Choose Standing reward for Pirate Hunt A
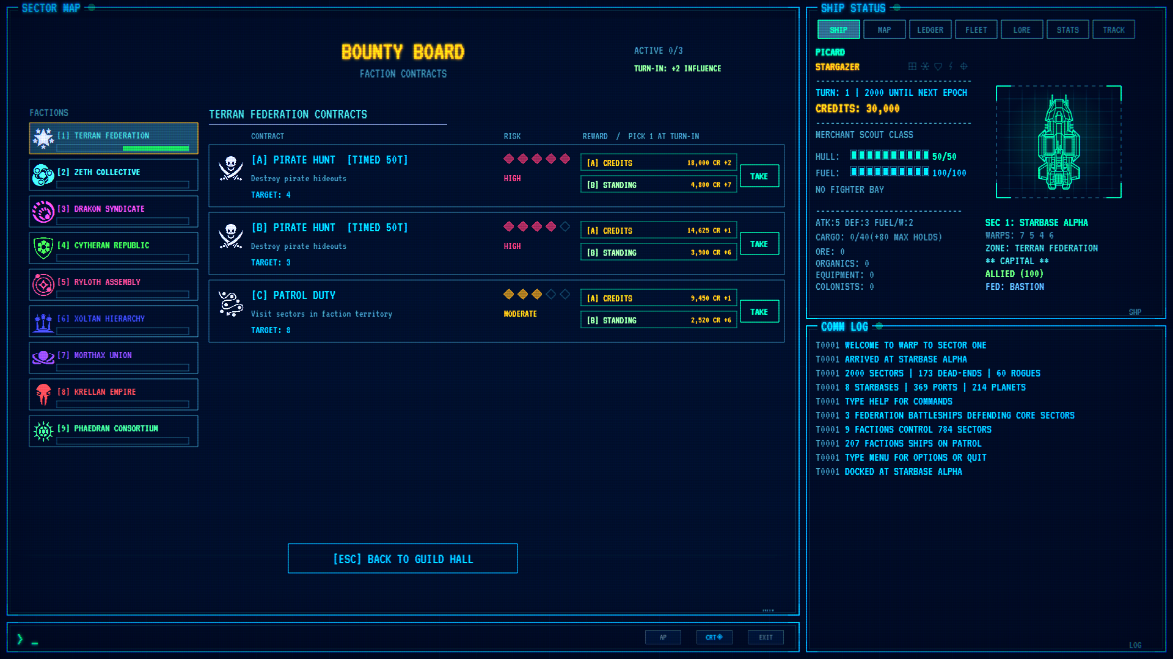The width and height of the screenshot is (1173, 659). tap(659, 185)
